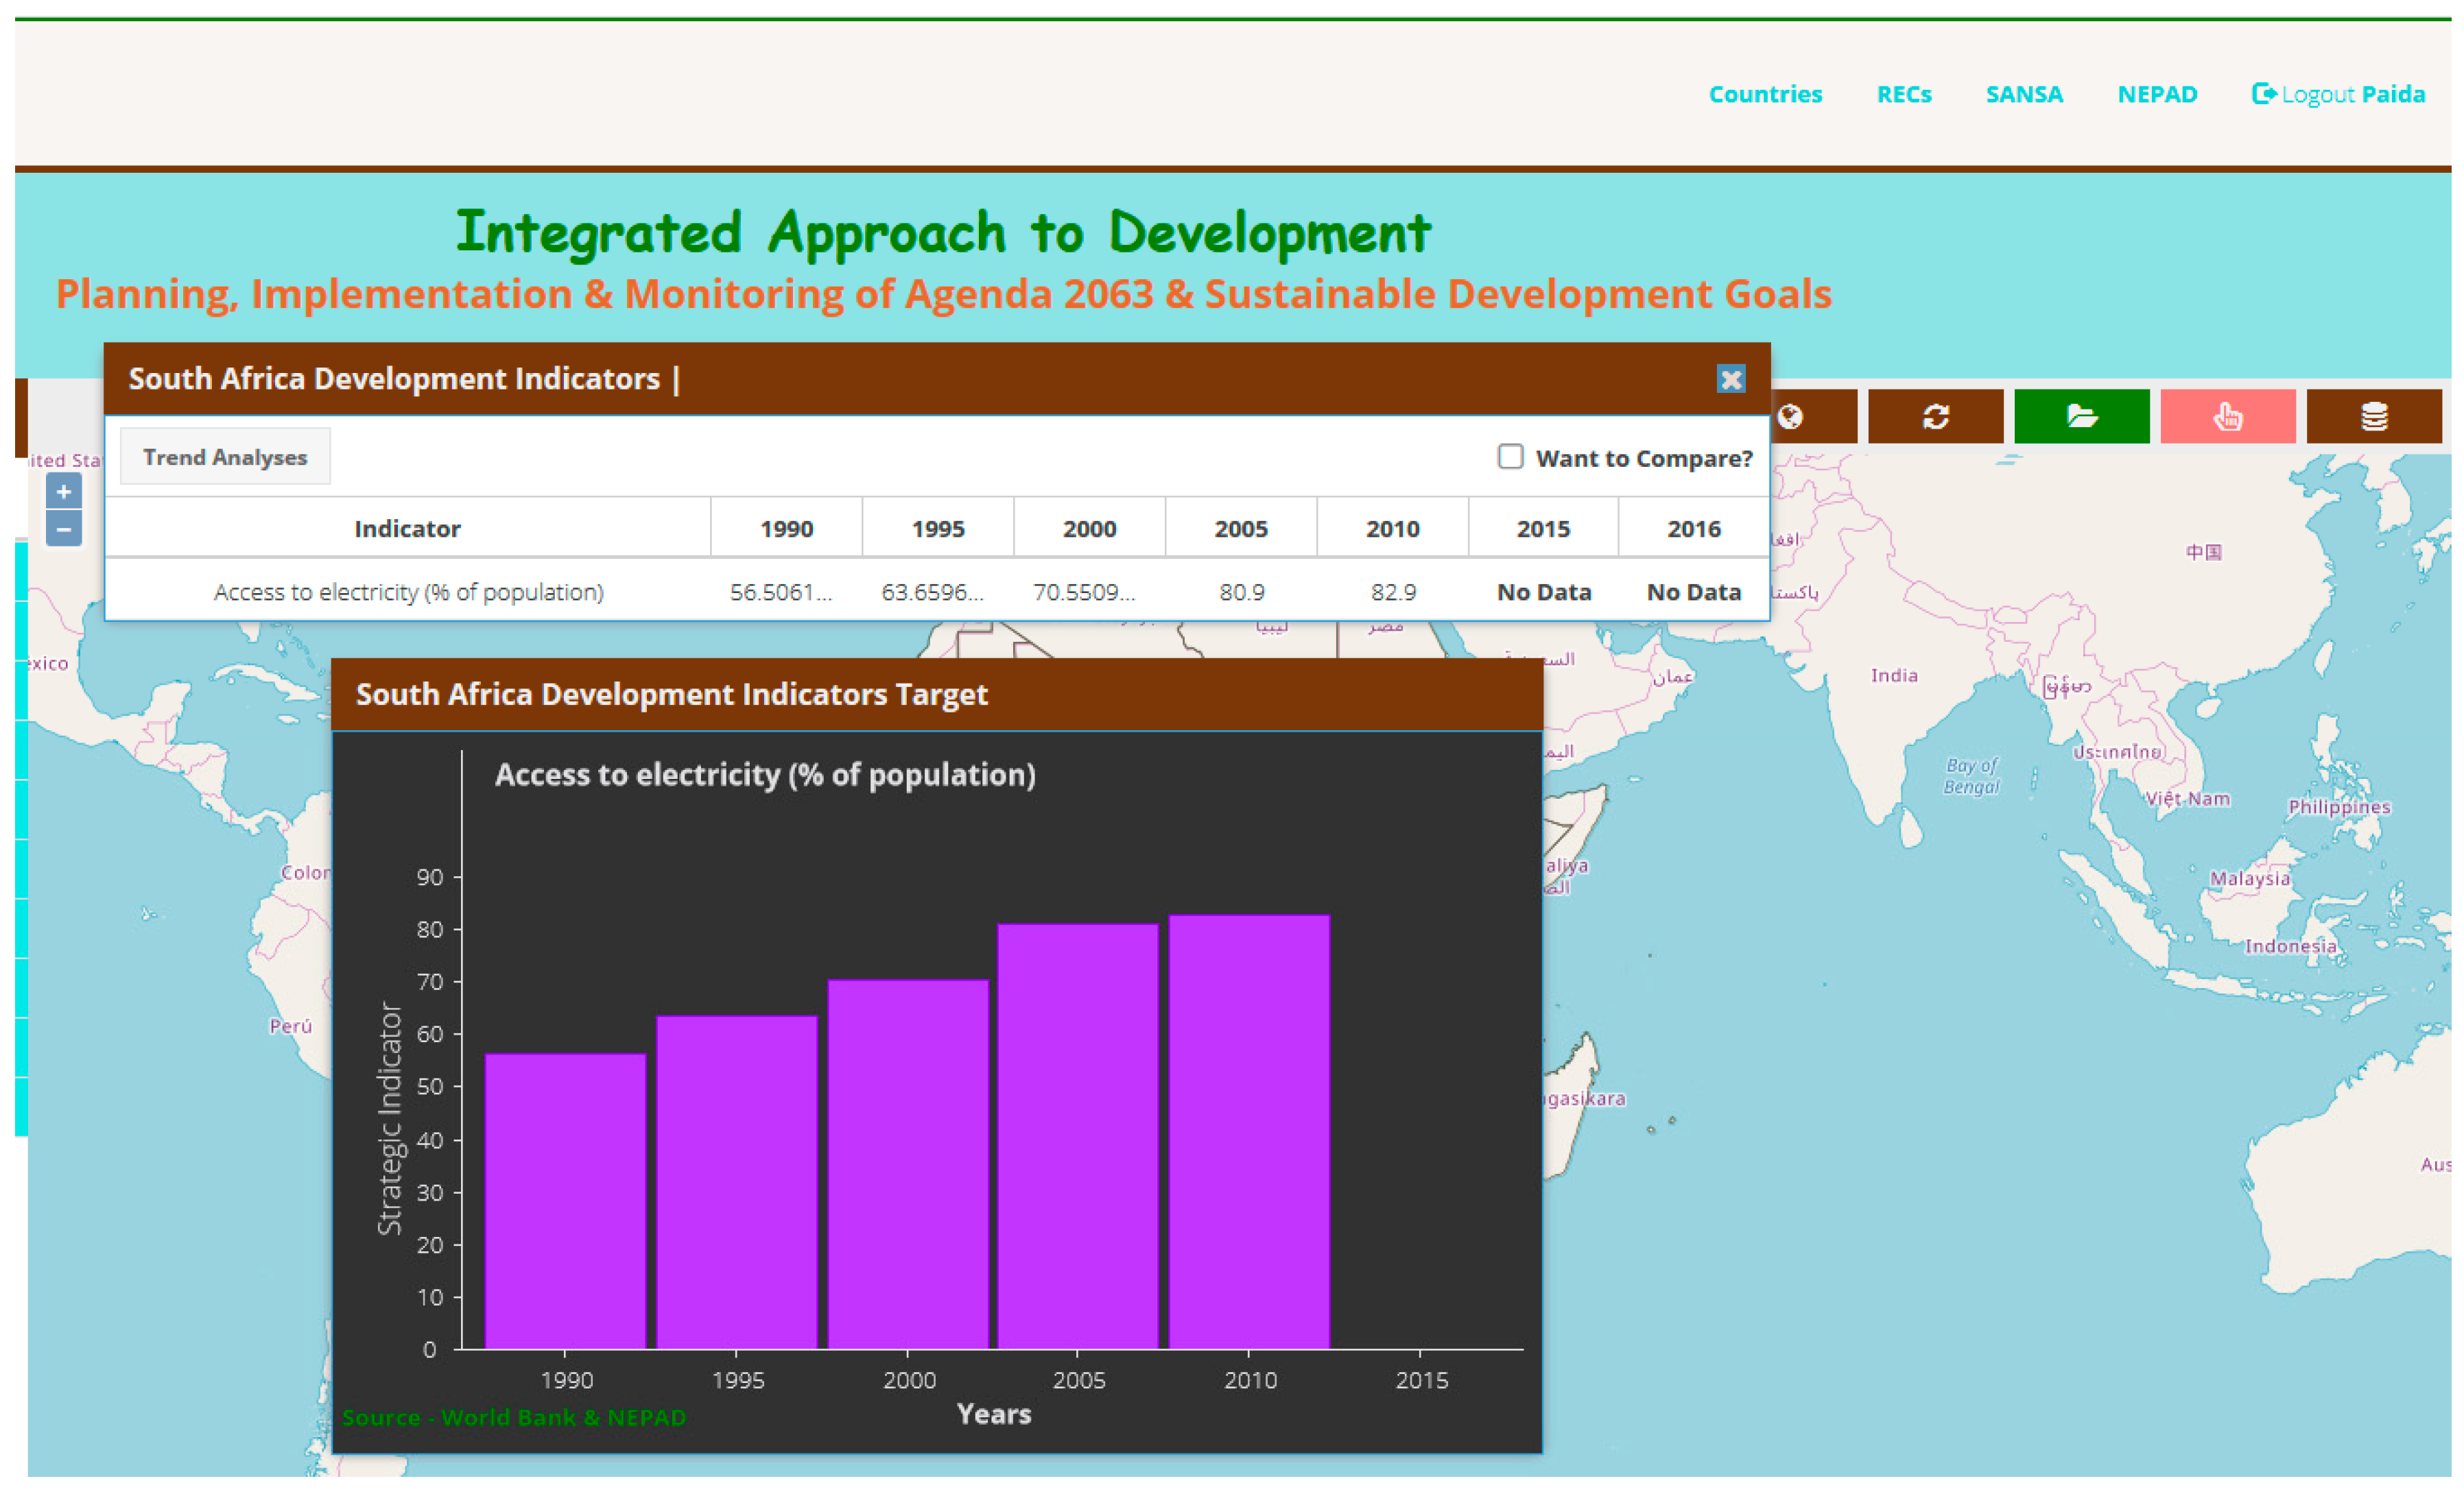Enable the Want to Compare checkbox

click(1510, 457)
